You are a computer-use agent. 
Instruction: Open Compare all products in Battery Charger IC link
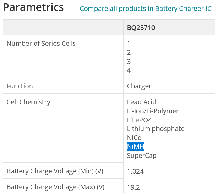[146, 9]
